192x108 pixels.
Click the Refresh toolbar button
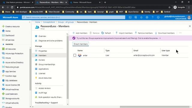pyautogui.click(x=106, y=33)
